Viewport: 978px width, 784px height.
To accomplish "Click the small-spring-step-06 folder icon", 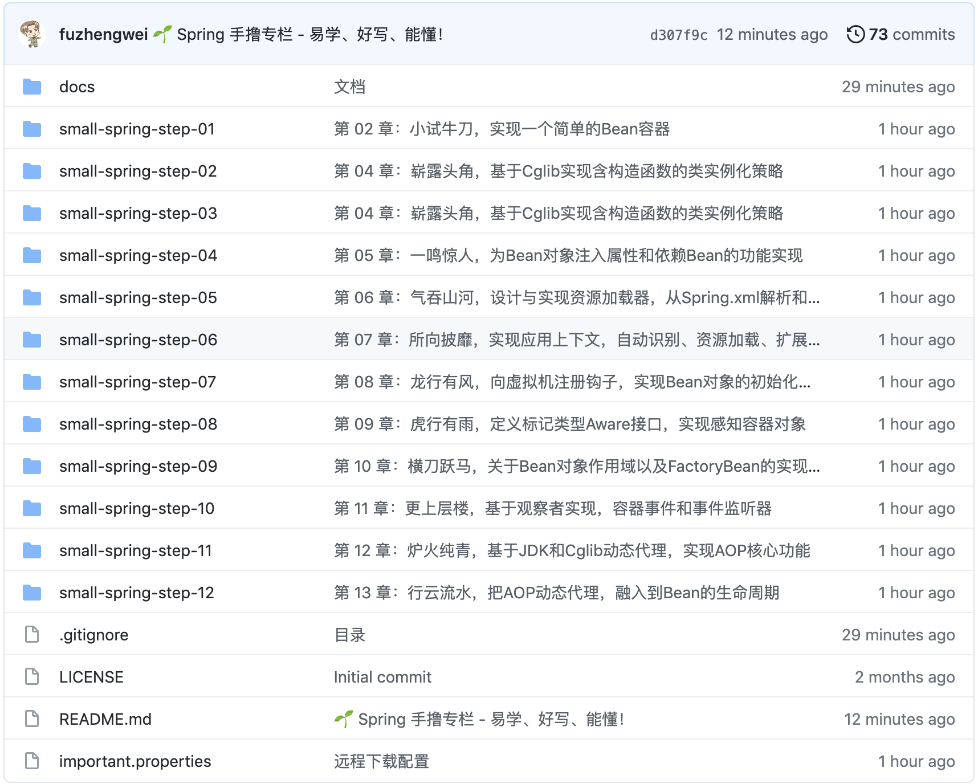I will click(32, 340).
